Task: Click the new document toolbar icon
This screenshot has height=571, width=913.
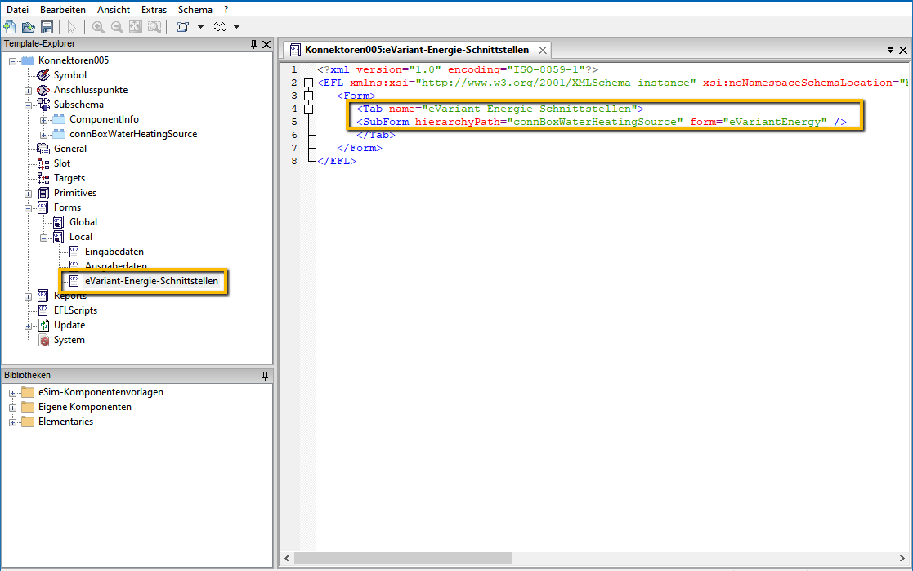Action: [x=10, y=27]
